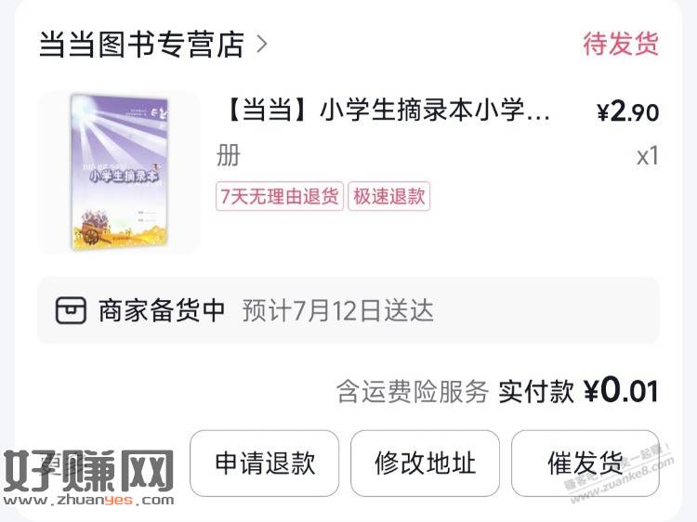The image size is (697, 522).
Task: Select the 极速退款 fast refund tag
Action: pos(389,196)
